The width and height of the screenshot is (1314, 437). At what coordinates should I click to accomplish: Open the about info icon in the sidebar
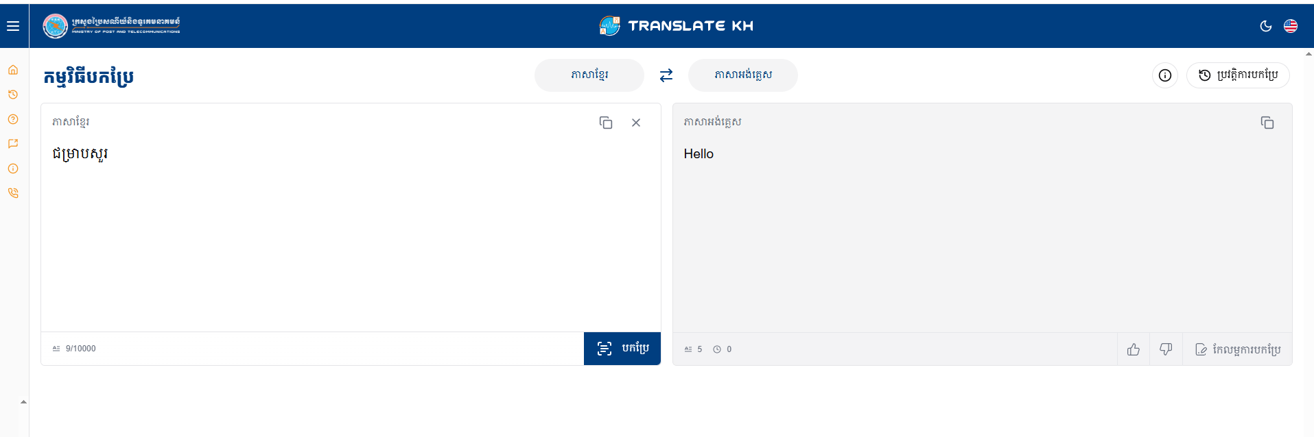13,168
